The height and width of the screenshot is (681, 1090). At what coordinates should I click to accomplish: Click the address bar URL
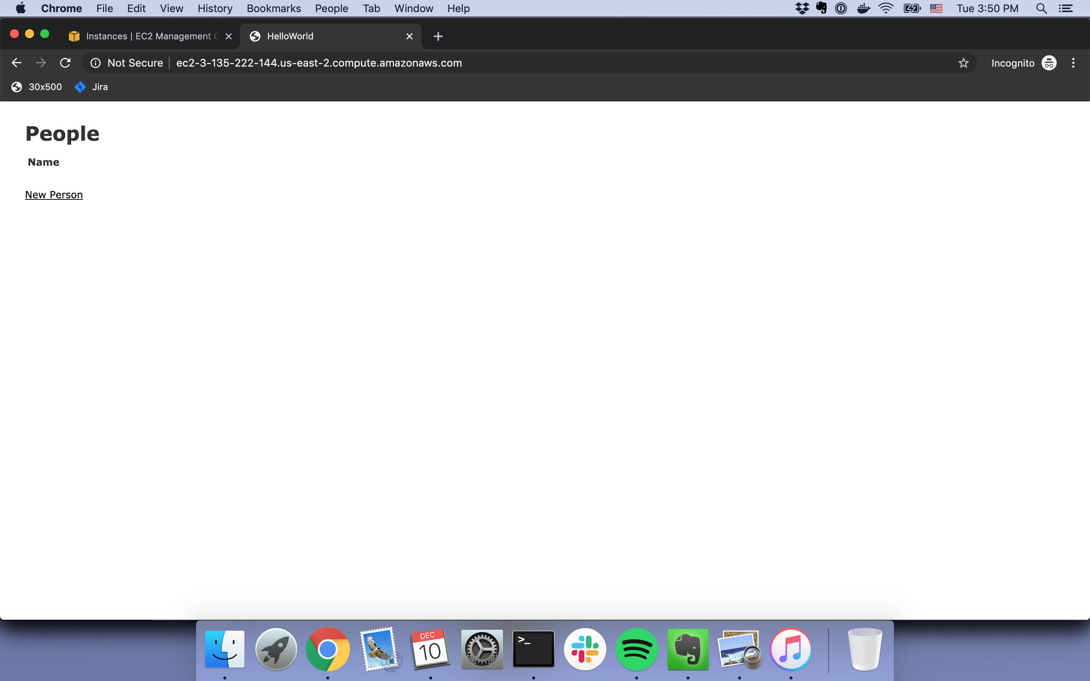(x=319, y=63)
